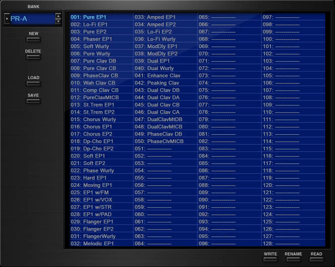Viewport: 335px width, 267px height.
Task: Click the READ patch button
Action: coord(316,259)
